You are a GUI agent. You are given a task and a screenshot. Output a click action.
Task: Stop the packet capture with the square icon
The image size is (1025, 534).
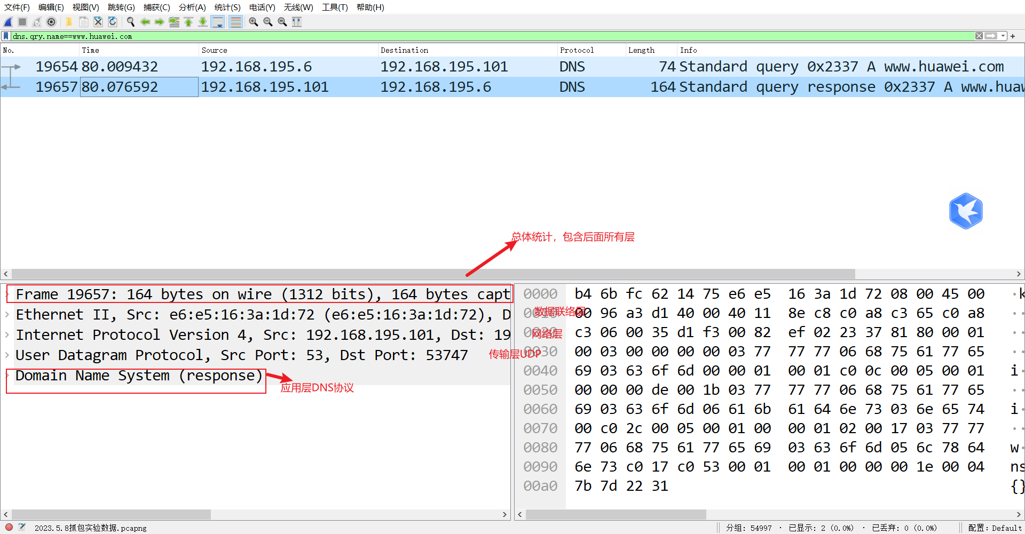22,22
